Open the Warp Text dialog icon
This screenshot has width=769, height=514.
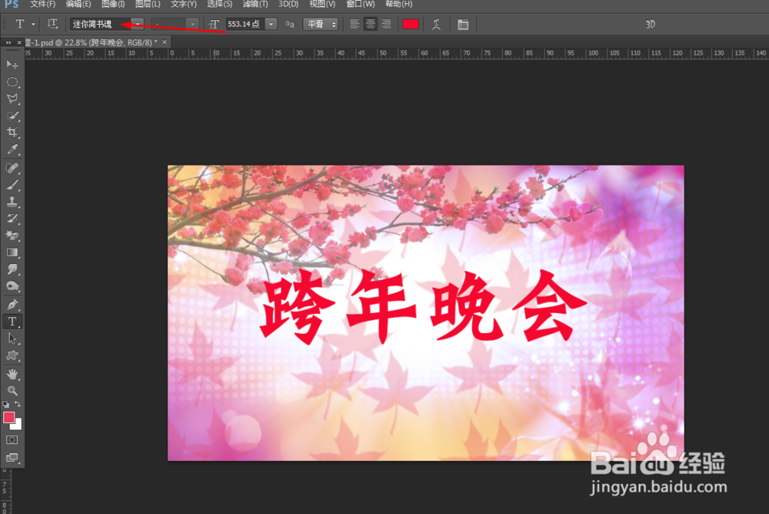tap(434, 24)
